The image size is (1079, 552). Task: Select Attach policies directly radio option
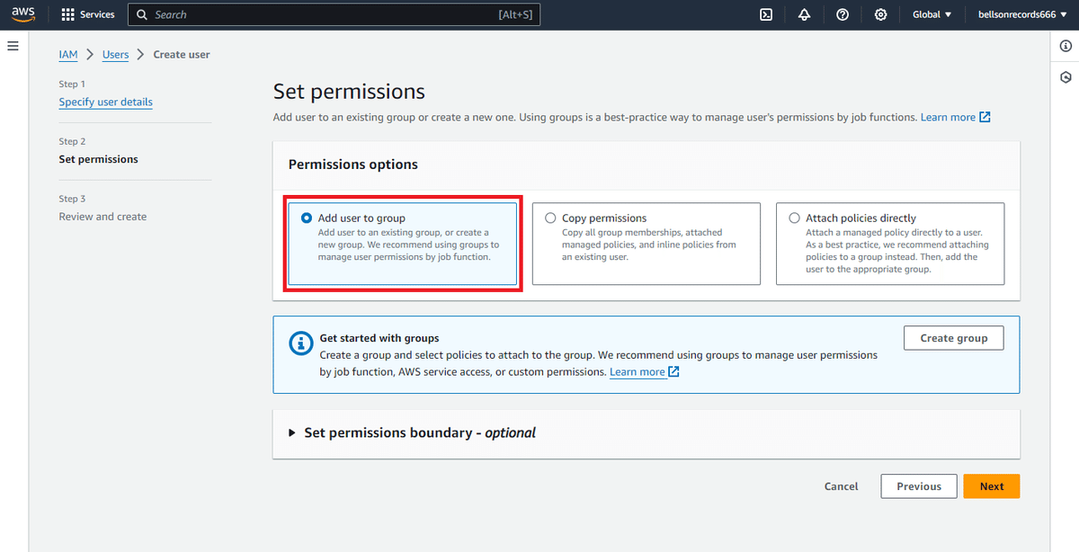coord(890,244)
